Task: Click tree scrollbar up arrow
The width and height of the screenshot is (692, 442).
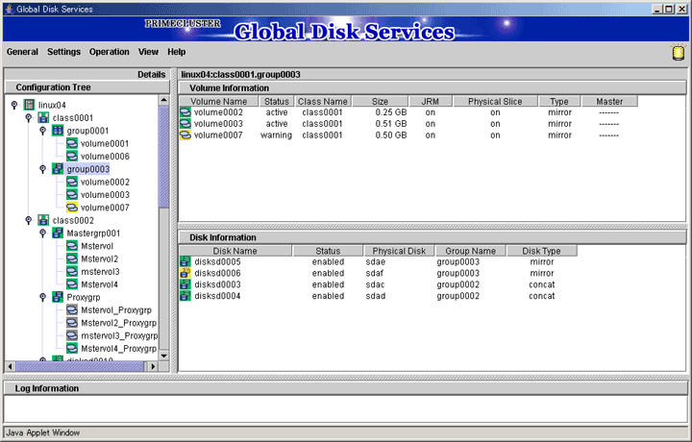Action: pyautogui.click(x=163, y=100)
